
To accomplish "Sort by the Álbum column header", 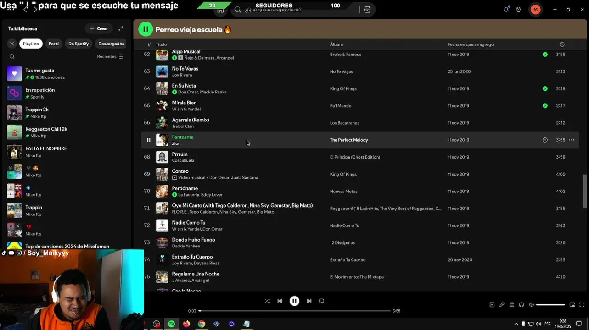I will (337, 44).
